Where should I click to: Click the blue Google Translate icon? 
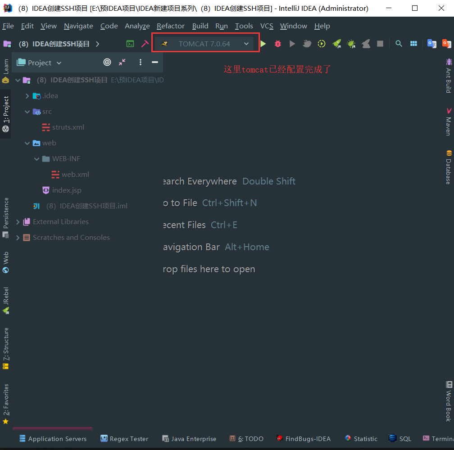pos(431,44)
